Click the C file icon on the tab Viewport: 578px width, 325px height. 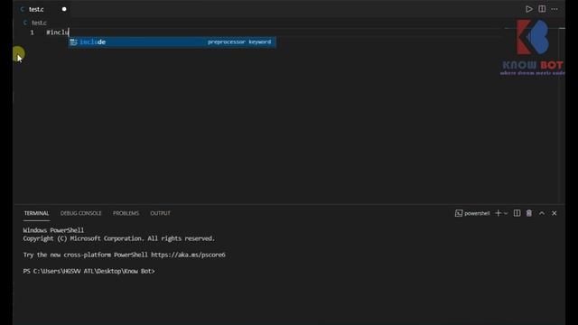[x=22, y=9]
